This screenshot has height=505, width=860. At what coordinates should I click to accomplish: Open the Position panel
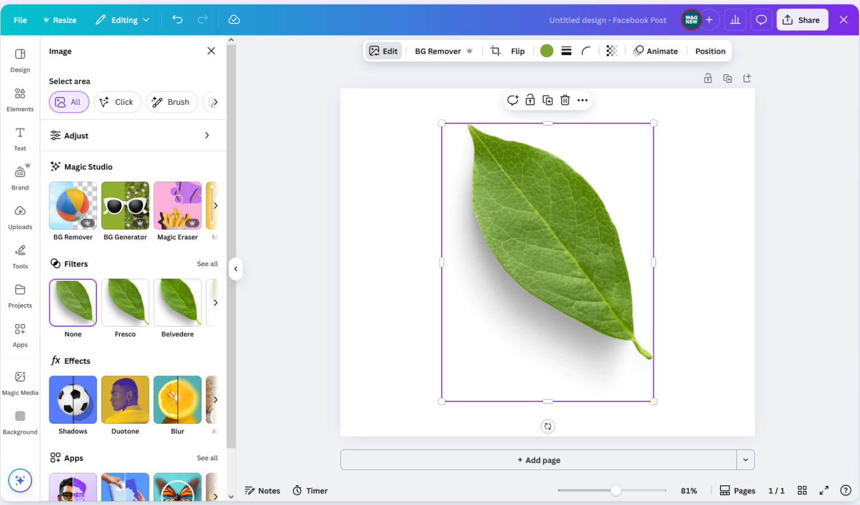(x=709, y=50)
